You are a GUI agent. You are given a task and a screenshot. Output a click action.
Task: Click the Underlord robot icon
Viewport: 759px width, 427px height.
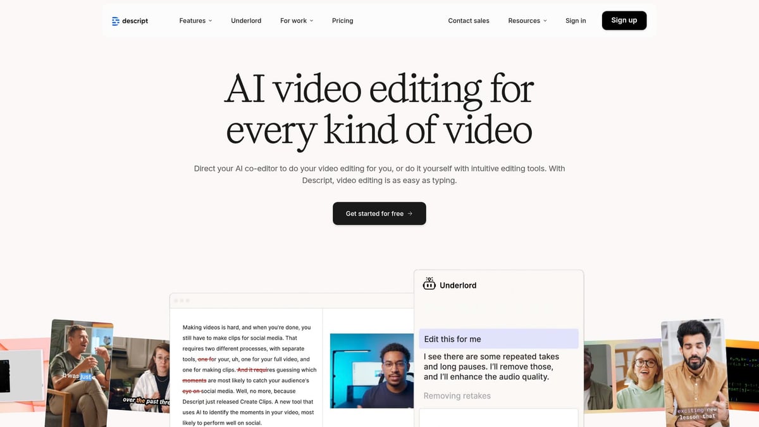coord(429,285)
